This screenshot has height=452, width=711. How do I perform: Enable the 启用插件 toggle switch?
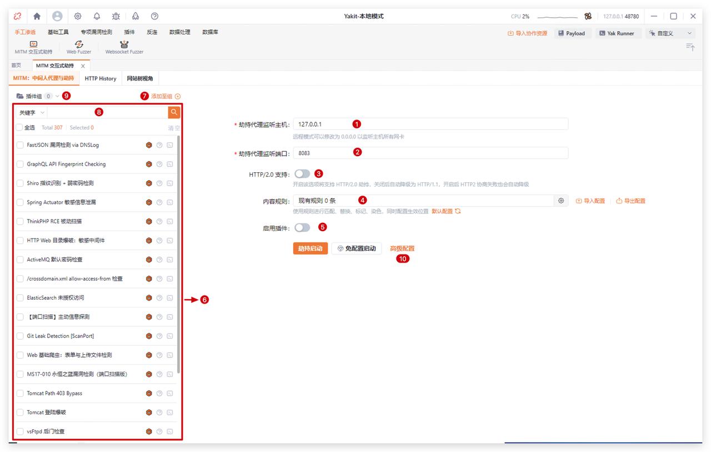(x=302, y=227)
